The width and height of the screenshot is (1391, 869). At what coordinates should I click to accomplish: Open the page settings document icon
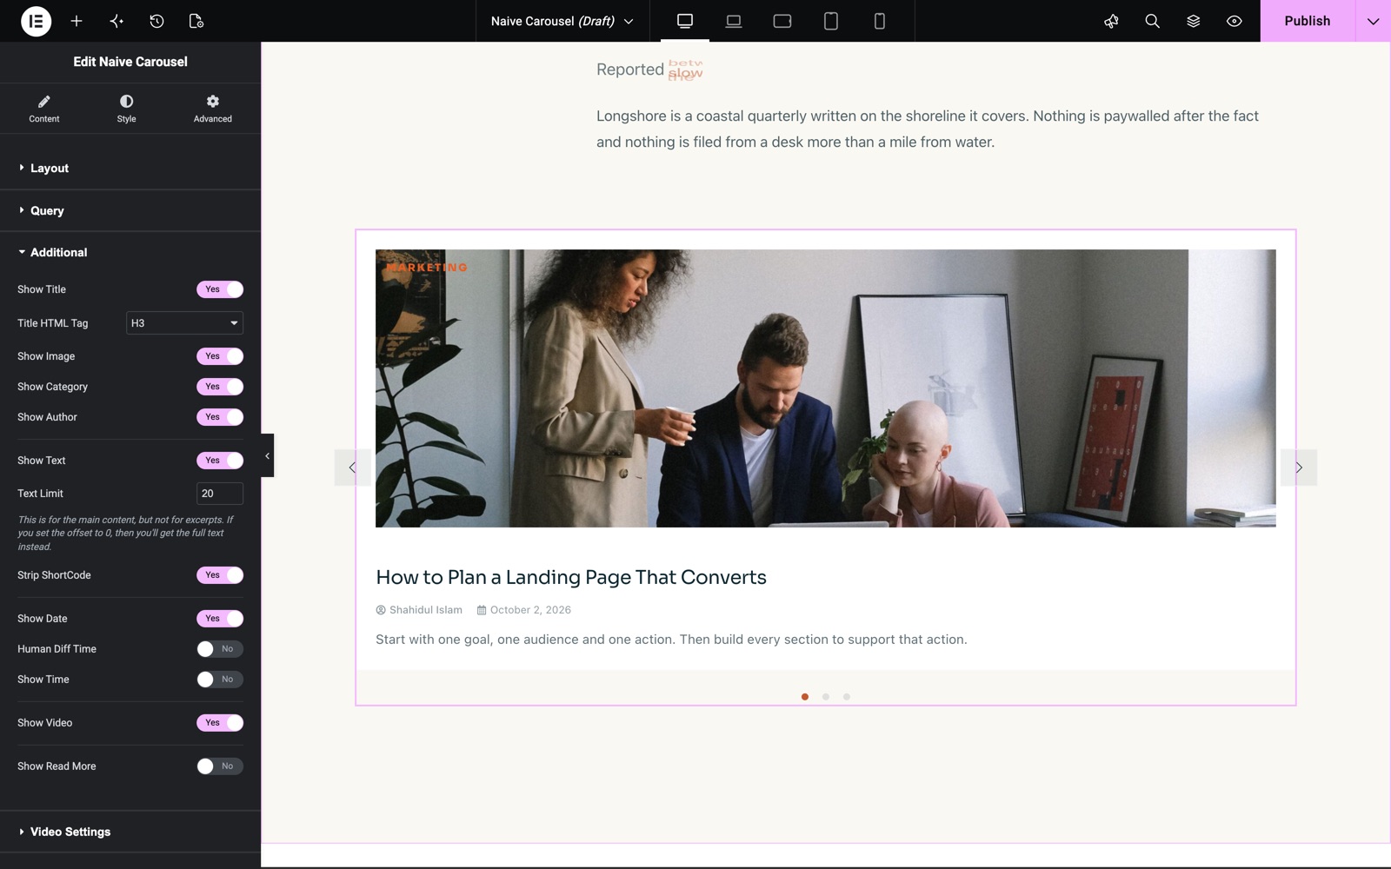(x=196, y=21)
